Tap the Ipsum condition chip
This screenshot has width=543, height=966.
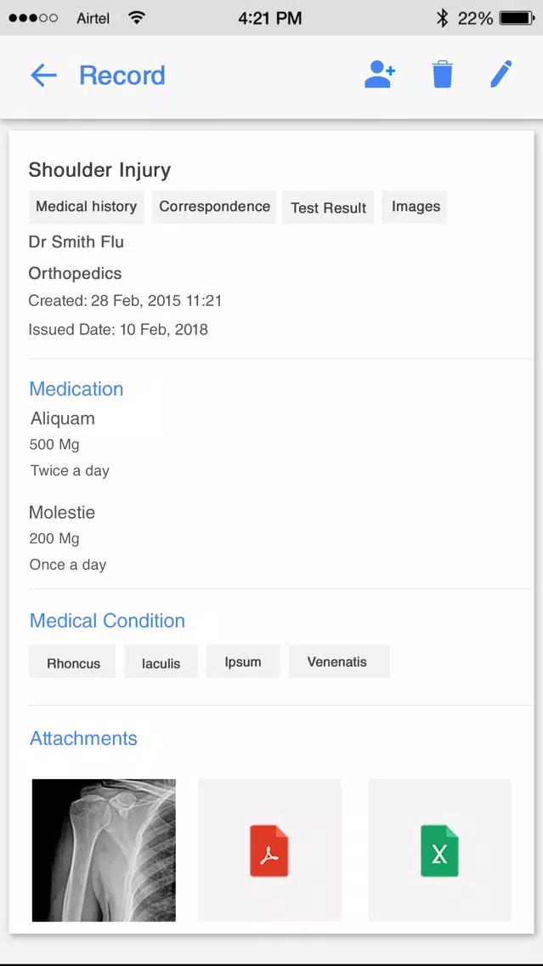[x=242, y=662]
